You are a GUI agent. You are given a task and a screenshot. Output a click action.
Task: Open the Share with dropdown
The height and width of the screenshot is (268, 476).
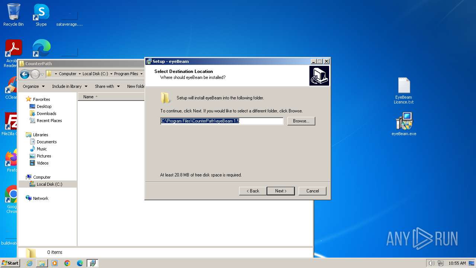click(x=107, y=86)
